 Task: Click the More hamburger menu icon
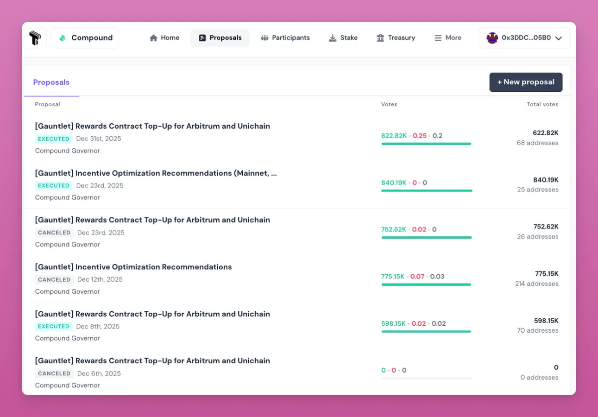click(438, 38)
